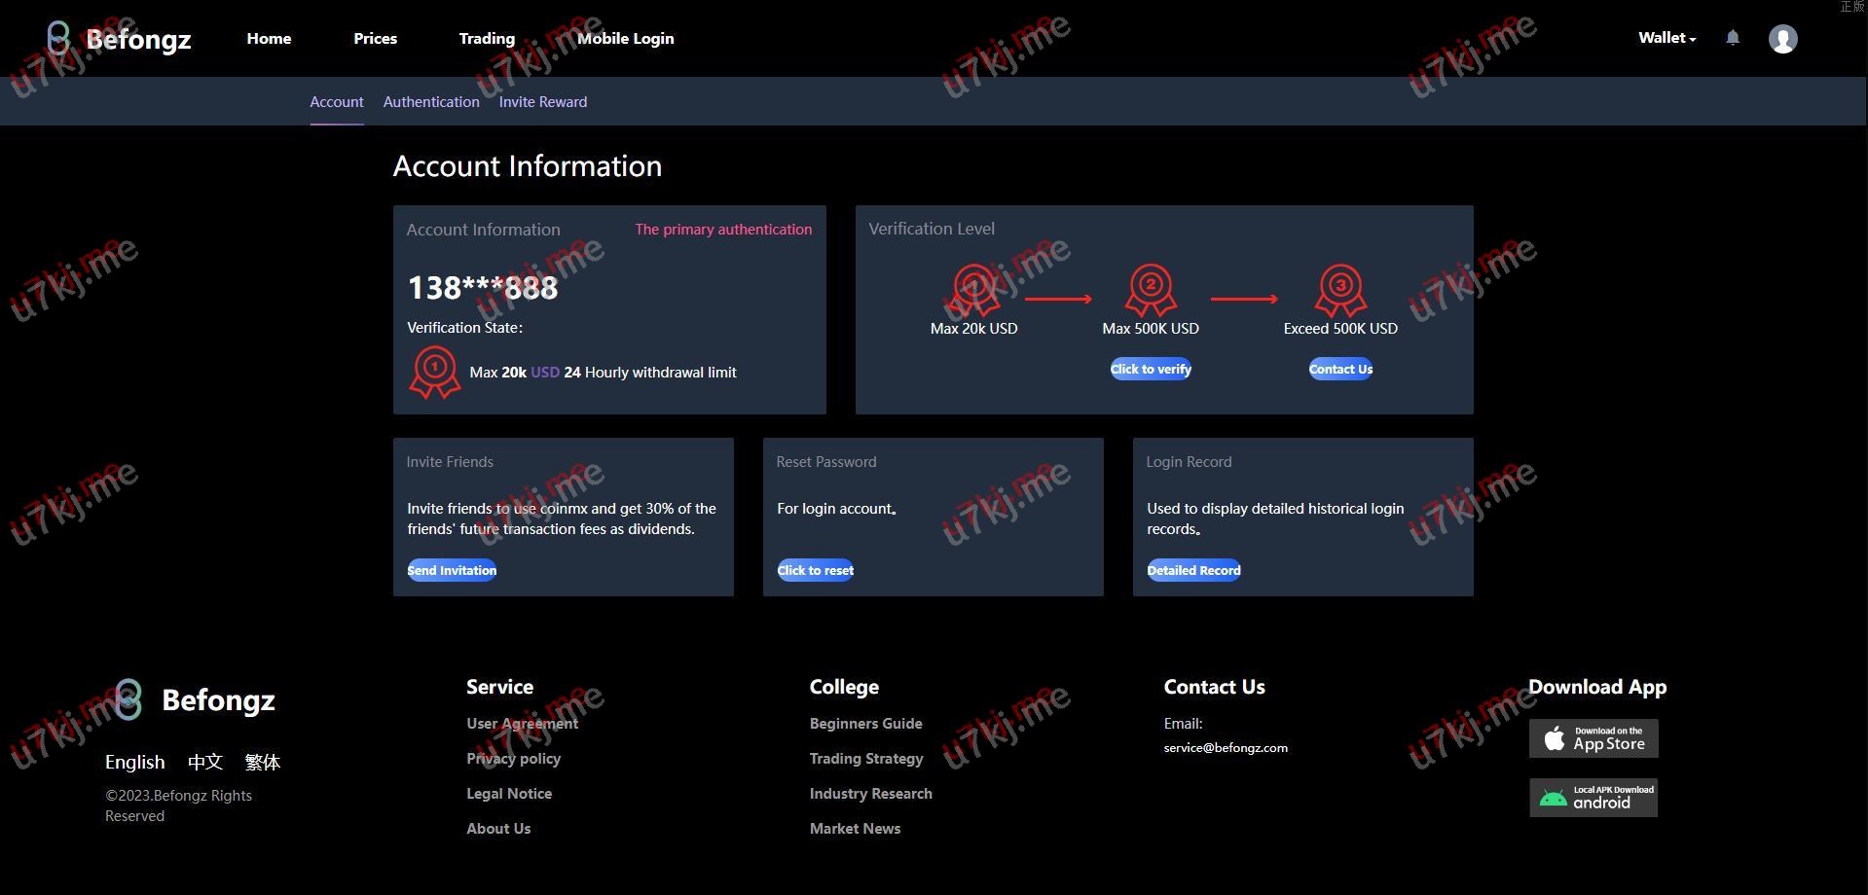Open the Prices page
The width and height of the screenshot is (1868, 895).
[375, 39]
